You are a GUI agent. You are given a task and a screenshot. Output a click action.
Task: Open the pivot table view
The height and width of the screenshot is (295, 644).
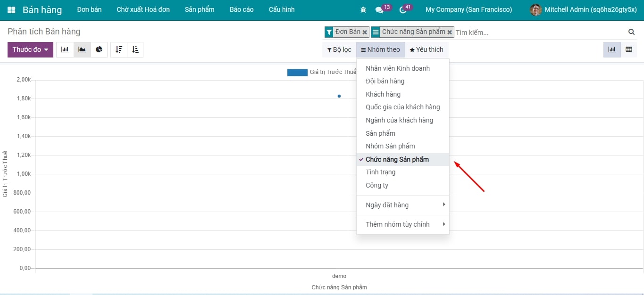coord(629,49)
